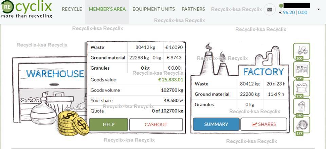Image resolution: width=326 pixels, height=149 pixels.
Task: Click the Granules value € 0.00
Action: coord(174,68)
